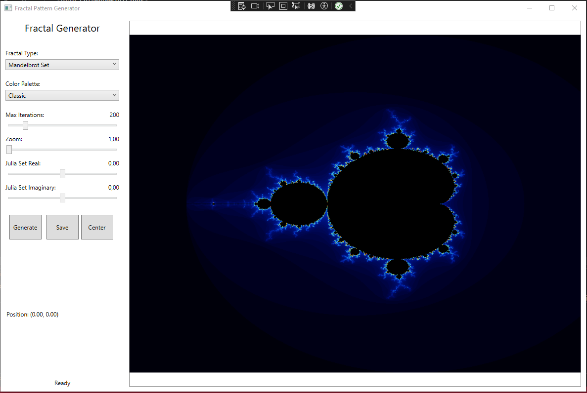587x393 pixels.
Task: Click the Center button
Action: (97, 227)
